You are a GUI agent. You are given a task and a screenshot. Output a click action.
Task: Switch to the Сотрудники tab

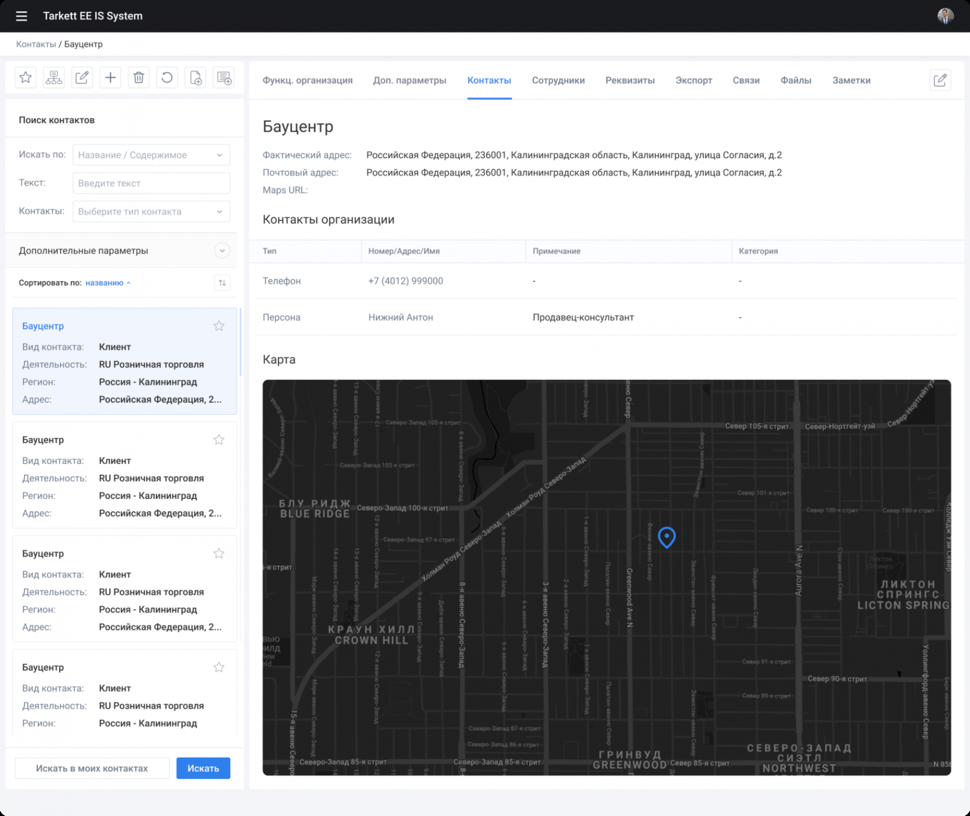point(558,81)
